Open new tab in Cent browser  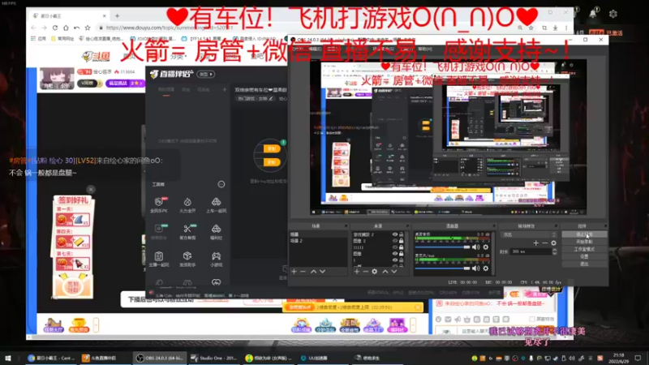pyautogui.click(x=117, y=15)
